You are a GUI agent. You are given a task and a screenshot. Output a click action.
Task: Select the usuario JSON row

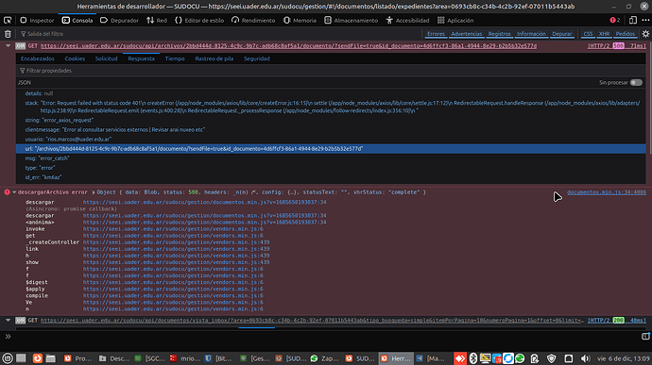pyautogui.click(x=331, y=139)
